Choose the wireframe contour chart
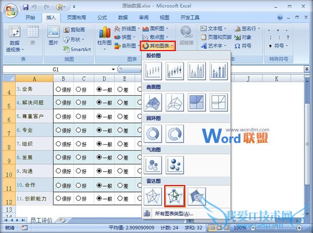313x233 pixels. [219, 102]
